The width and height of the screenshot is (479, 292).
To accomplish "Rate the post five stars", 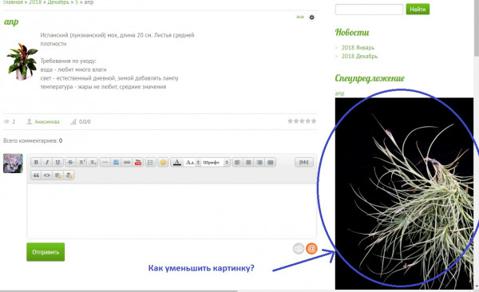I will coord(314,121).
